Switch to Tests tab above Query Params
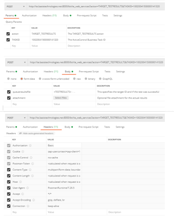Image resolution: width=174 pixels, height=217 pixels. point(105,15)
